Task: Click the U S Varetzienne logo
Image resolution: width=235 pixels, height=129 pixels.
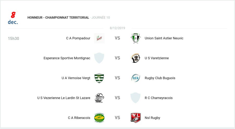Action: coord(136,58)
